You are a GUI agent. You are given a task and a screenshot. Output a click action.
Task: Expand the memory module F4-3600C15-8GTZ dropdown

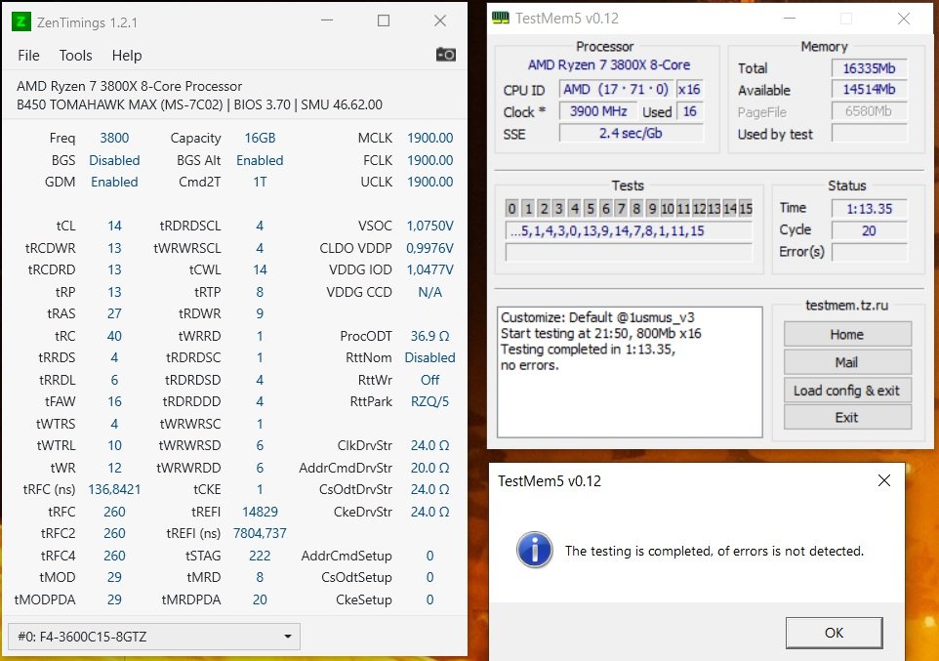(x=154, y=637)
